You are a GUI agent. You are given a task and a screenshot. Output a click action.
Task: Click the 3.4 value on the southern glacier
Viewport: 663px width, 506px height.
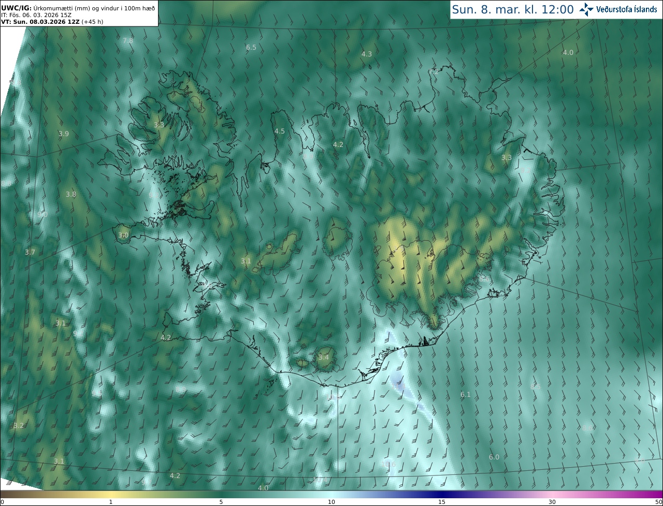tap(324, 357)
